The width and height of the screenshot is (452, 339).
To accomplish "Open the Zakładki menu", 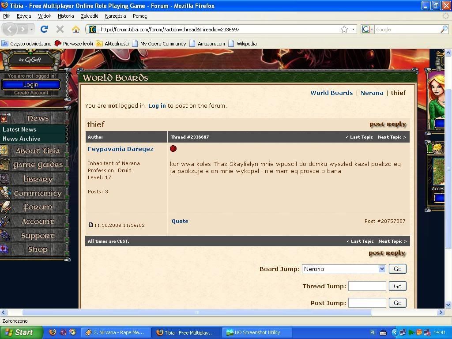I will (x=89, y=16).
